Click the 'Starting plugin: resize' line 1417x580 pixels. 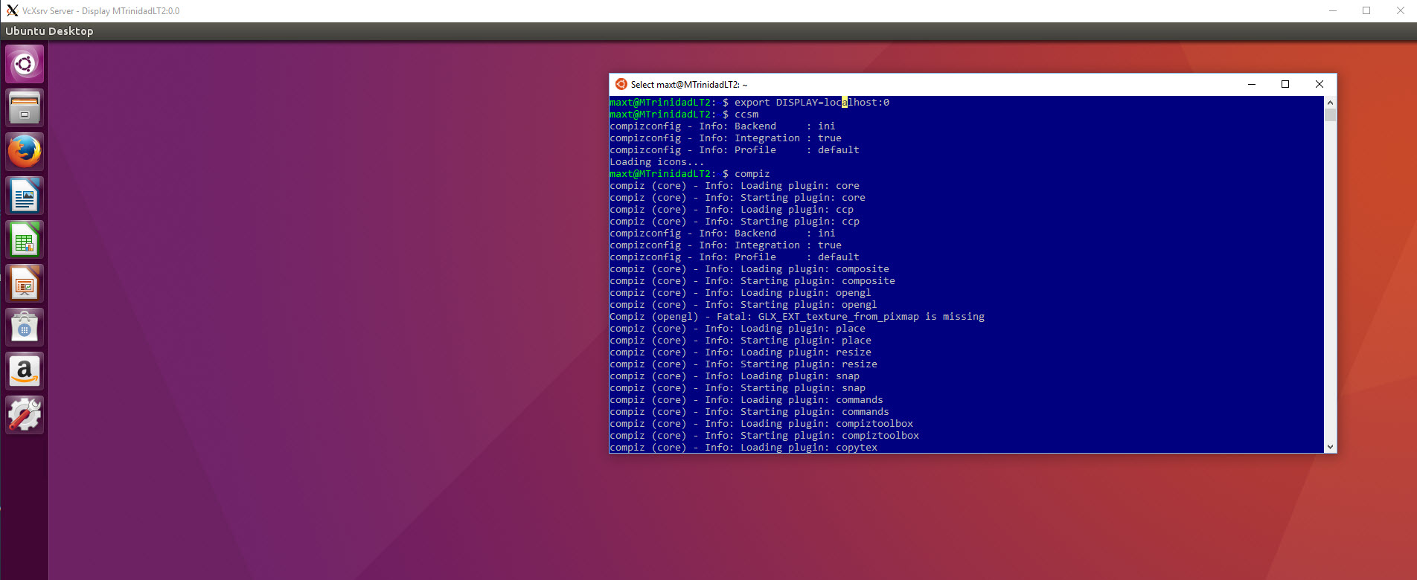point(743,364)
